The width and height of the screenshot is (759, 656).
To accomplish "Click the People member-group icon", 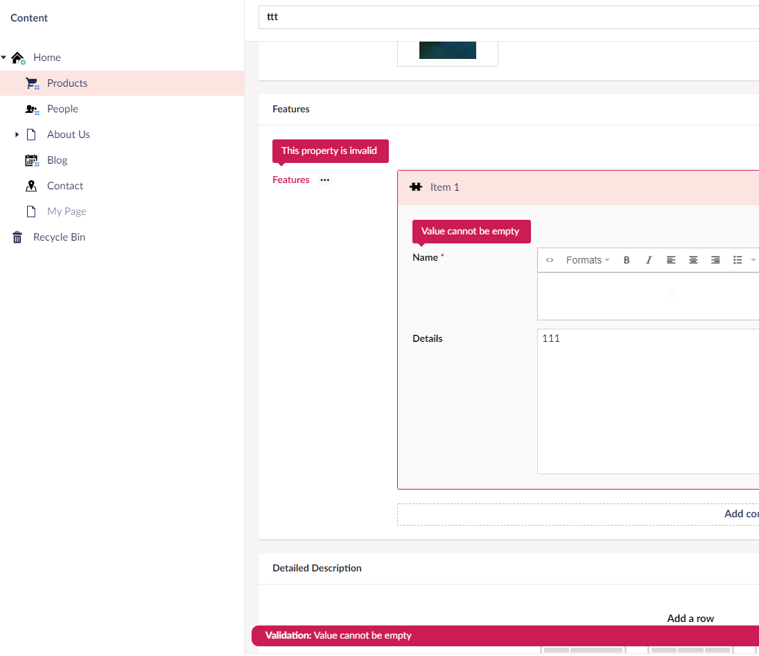I will pos(32,108).
